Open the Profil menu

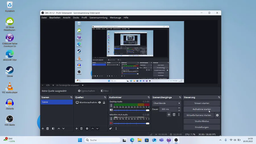pyautogui.click(x=84, y=18)
